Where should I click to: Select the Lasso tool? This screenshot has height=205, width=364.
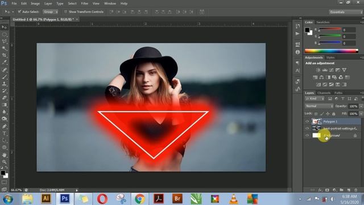pos(4,42)
